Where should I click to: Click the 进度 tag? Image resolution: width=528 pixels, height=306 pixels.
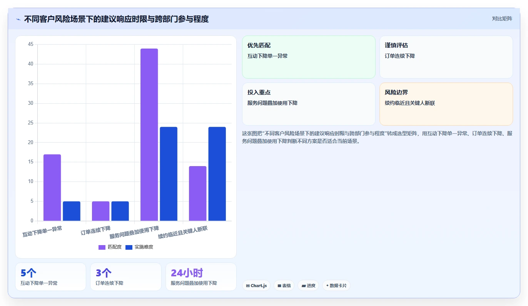tap(308, 286)
